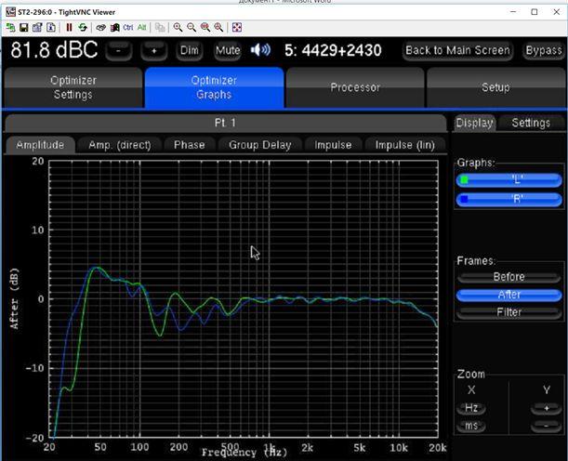This screenshot has width=568, height=461.
Task: Click the Ctrl key toolbar icon
Action: pyautogui.click(x=128, y=27)
